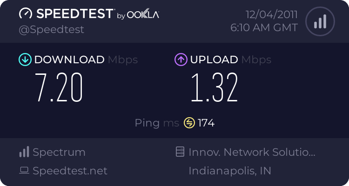This screenshot has width=349, height=186.
Task: Open the Speedtest.net link
Action: tap(70, 171)
